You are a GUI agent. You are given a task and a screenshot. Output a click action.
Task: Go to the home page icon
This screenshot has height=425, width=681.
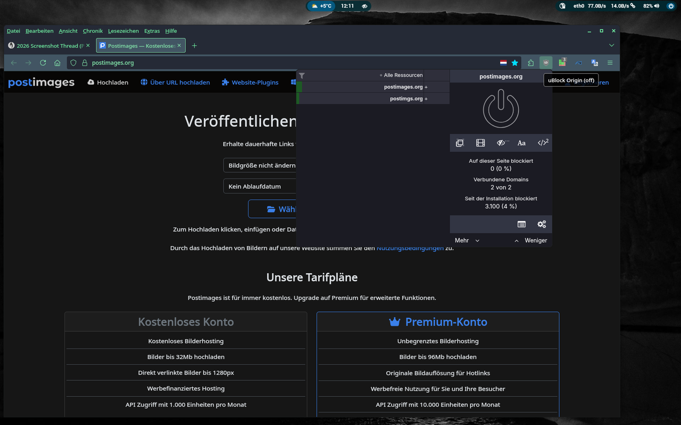click(x=57, y=63)
